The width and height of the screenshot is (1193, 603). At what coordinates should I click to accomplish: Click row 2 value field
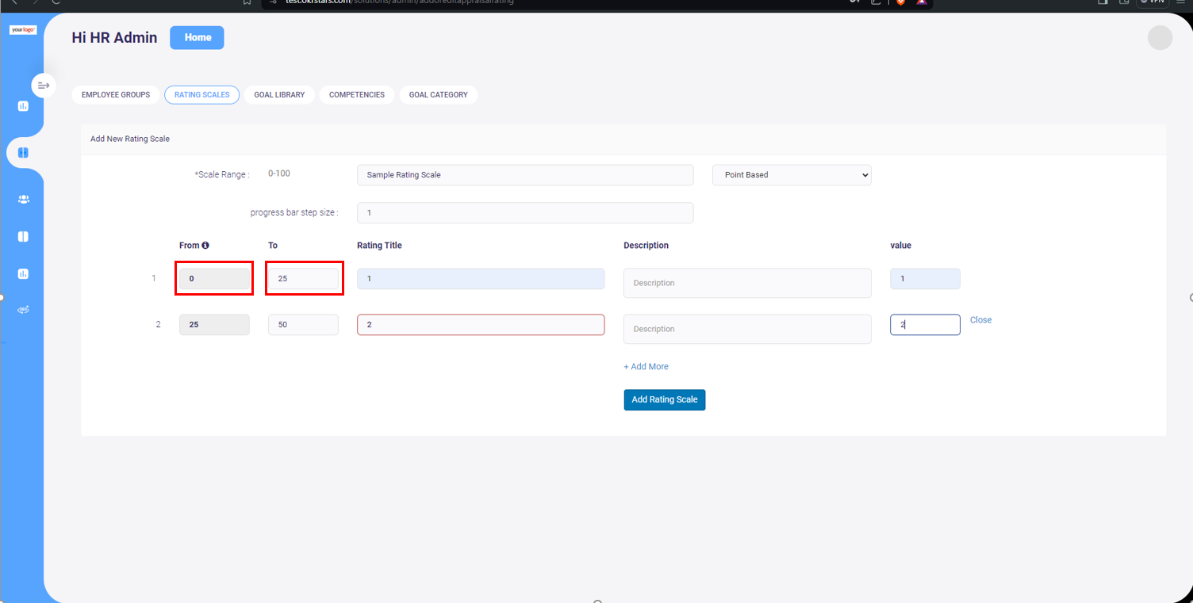pyautogui.click(x=925, y=325)
